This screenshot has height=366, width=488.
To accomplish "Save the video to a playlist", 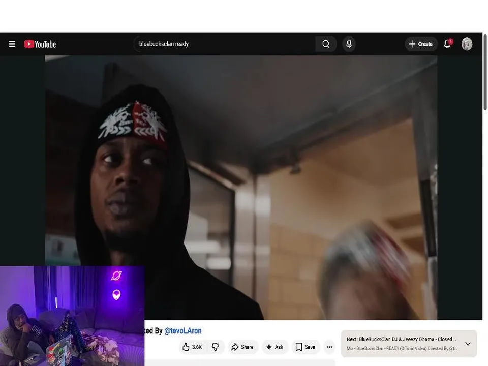I will click(x=306, y=347).
